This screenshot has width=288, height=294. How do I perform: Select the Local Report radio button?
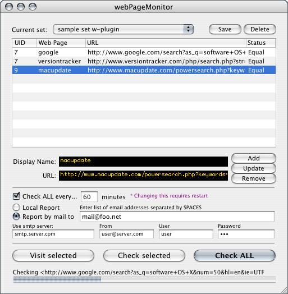tap(16, 208)
